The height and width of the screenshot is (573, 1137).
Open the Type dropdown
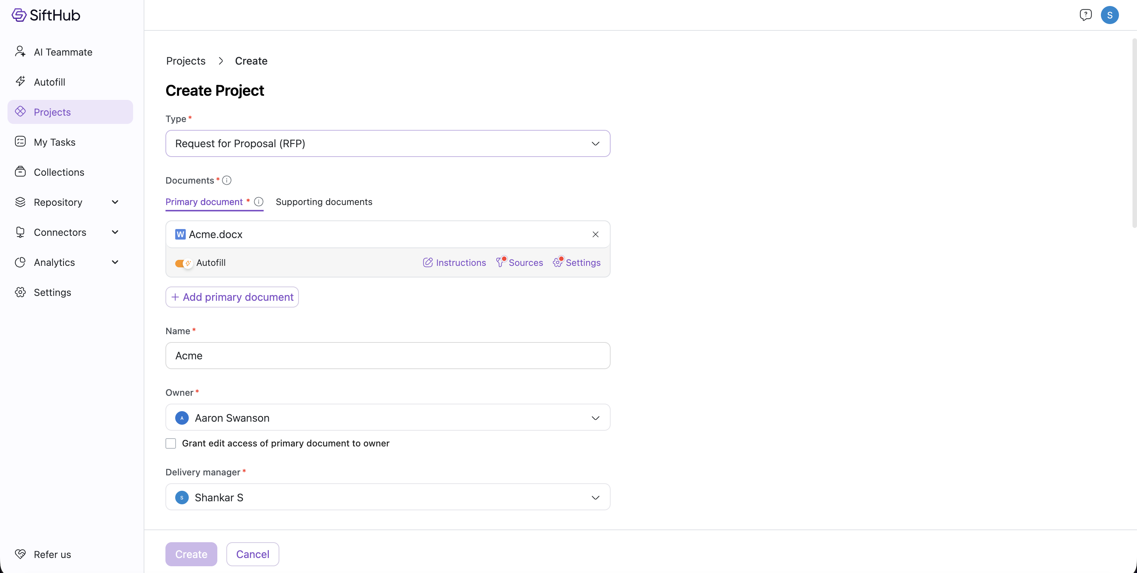click(x=388, y=143)
